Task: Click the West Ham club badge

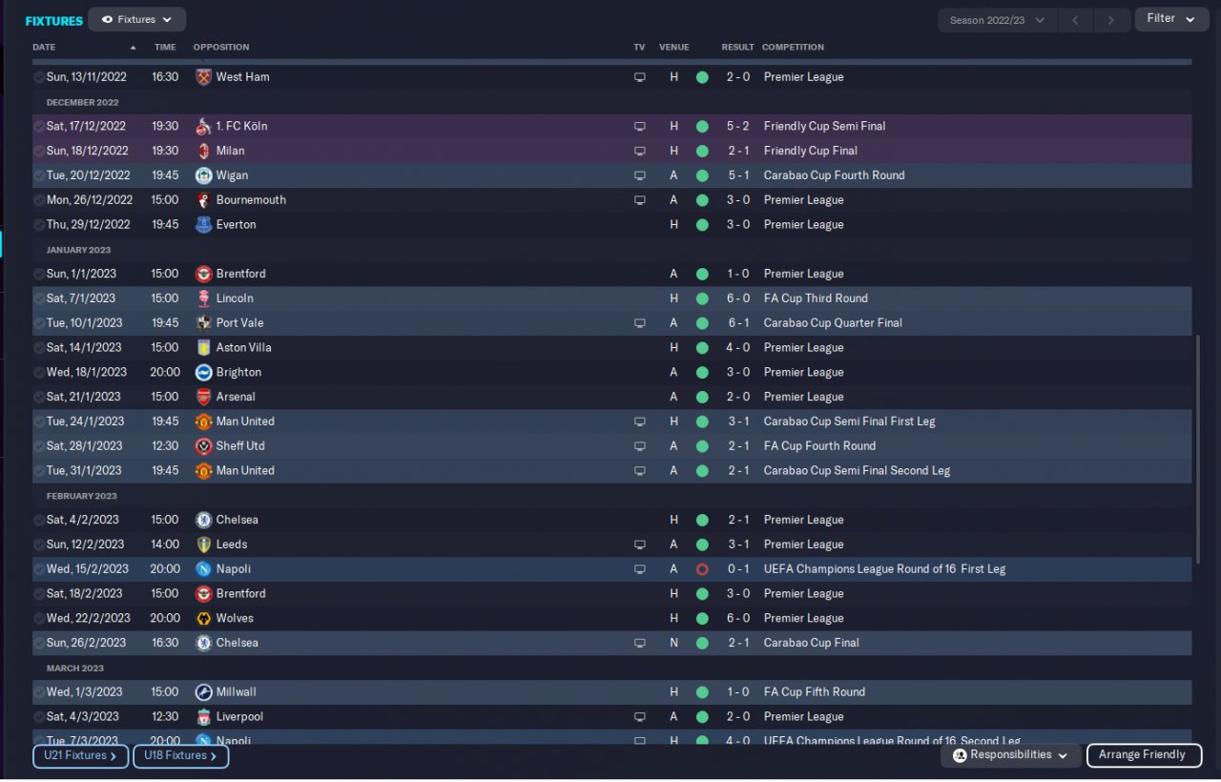Action: 203,77
